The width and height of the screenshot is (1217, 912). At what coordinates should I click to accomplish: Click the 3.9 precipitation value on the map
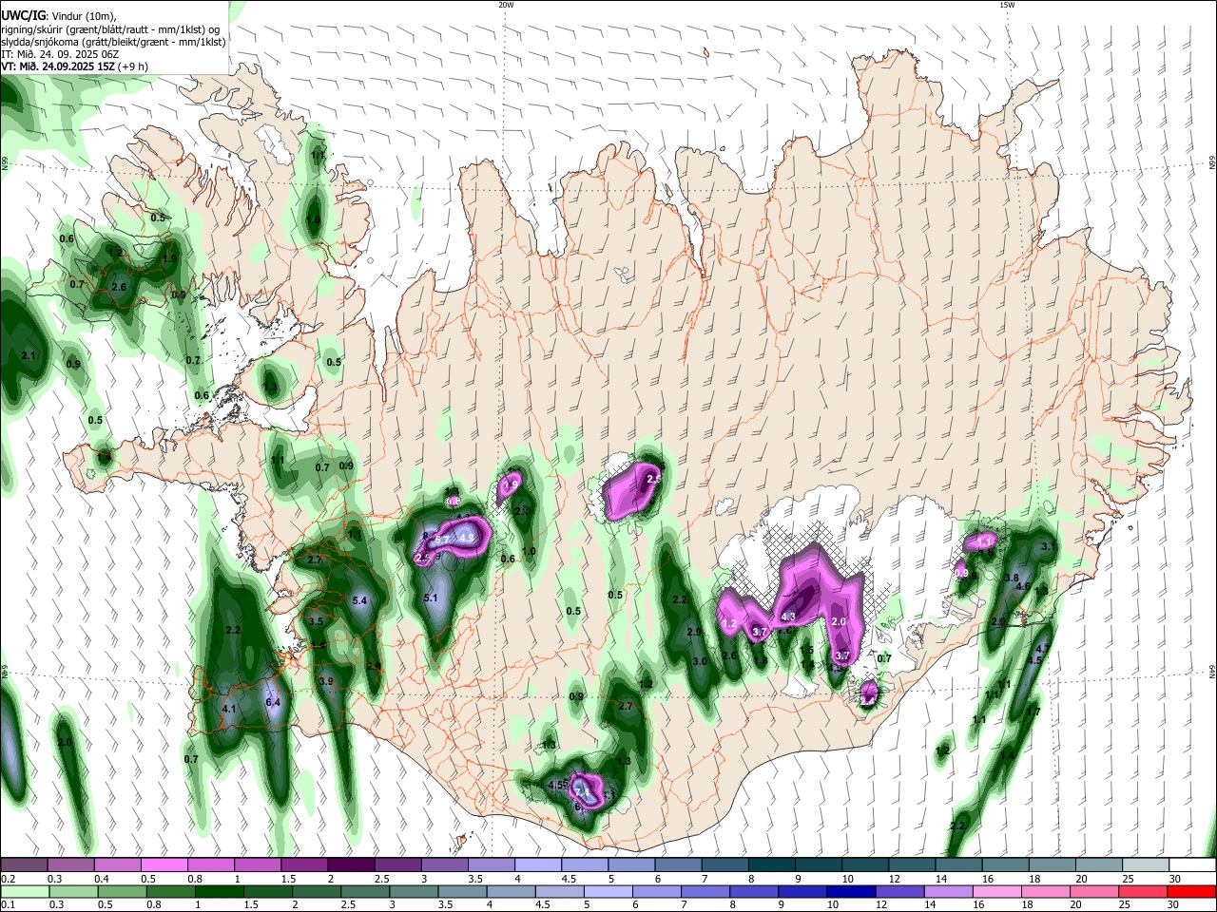coord(326,681)
